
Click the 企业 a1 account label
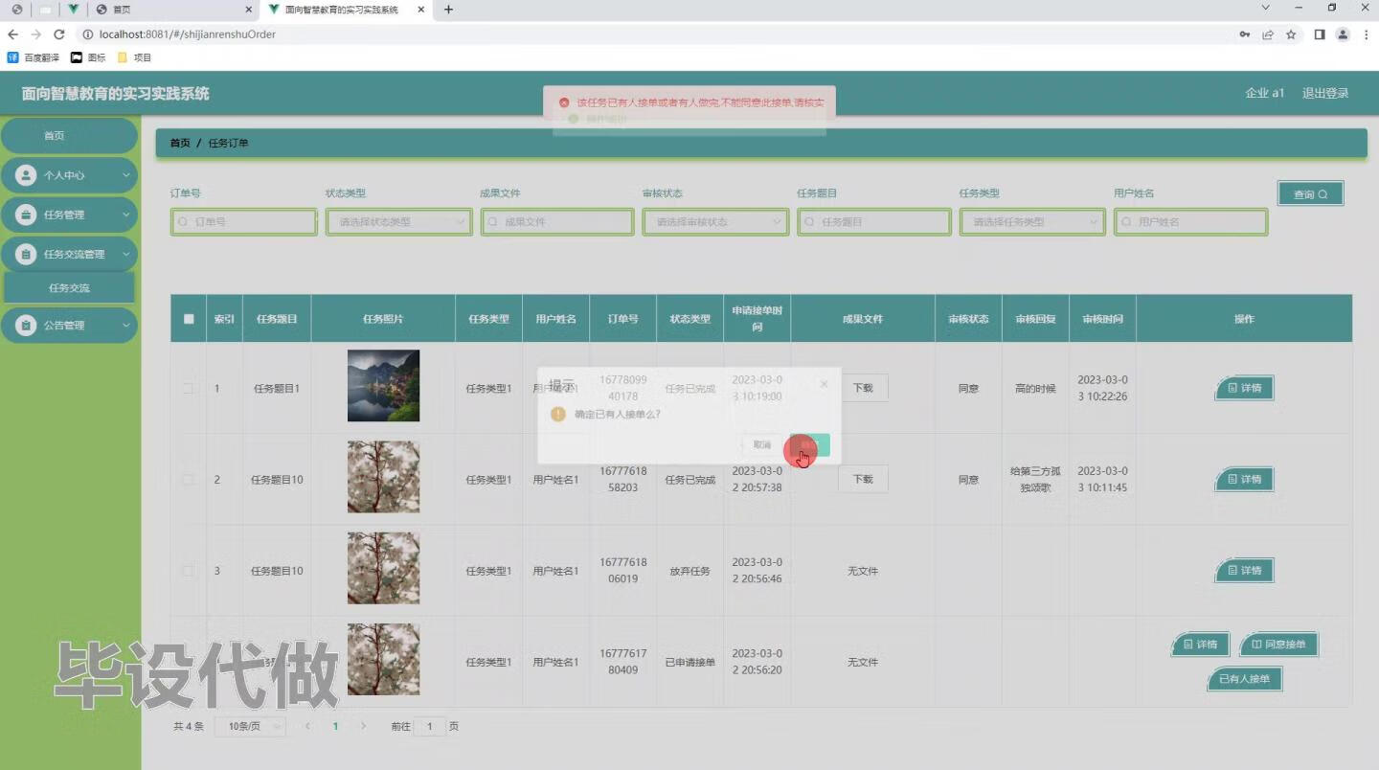[1264, 93]
